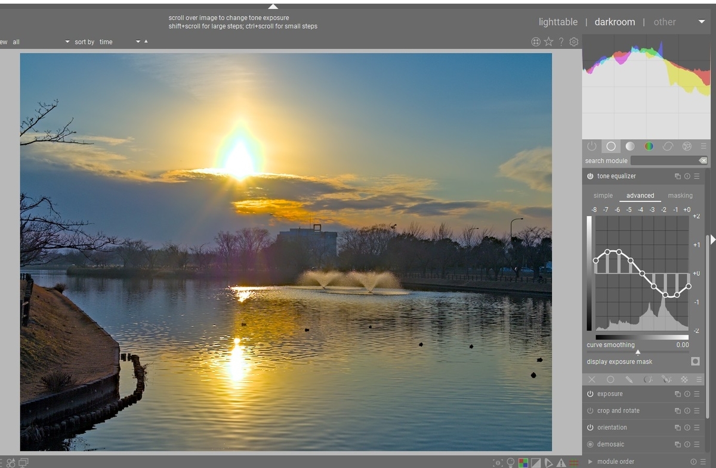716x468 pixels.
Task: Select parametric mask blend mode
Action: pos(647,379)
